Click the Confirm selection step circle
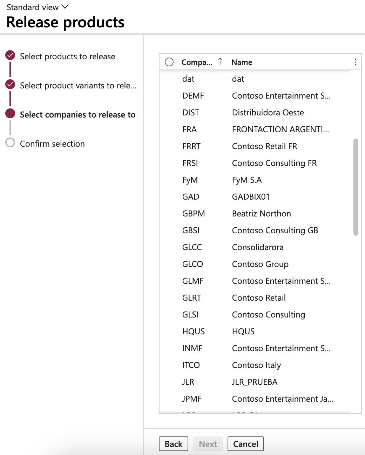365x455 pixels. pyautogui.click(x=11, y=143)
